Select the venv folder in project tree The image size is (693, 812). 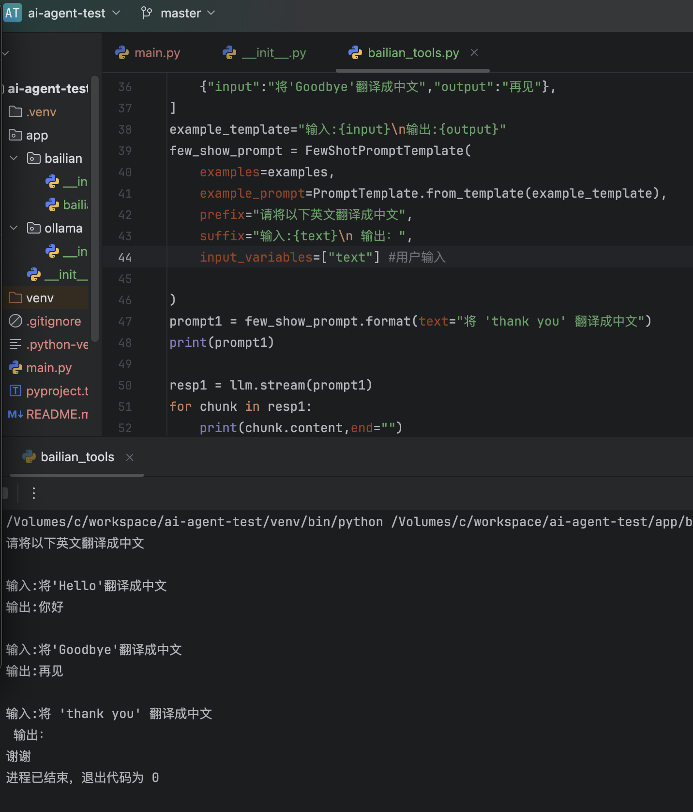[40, 298]
